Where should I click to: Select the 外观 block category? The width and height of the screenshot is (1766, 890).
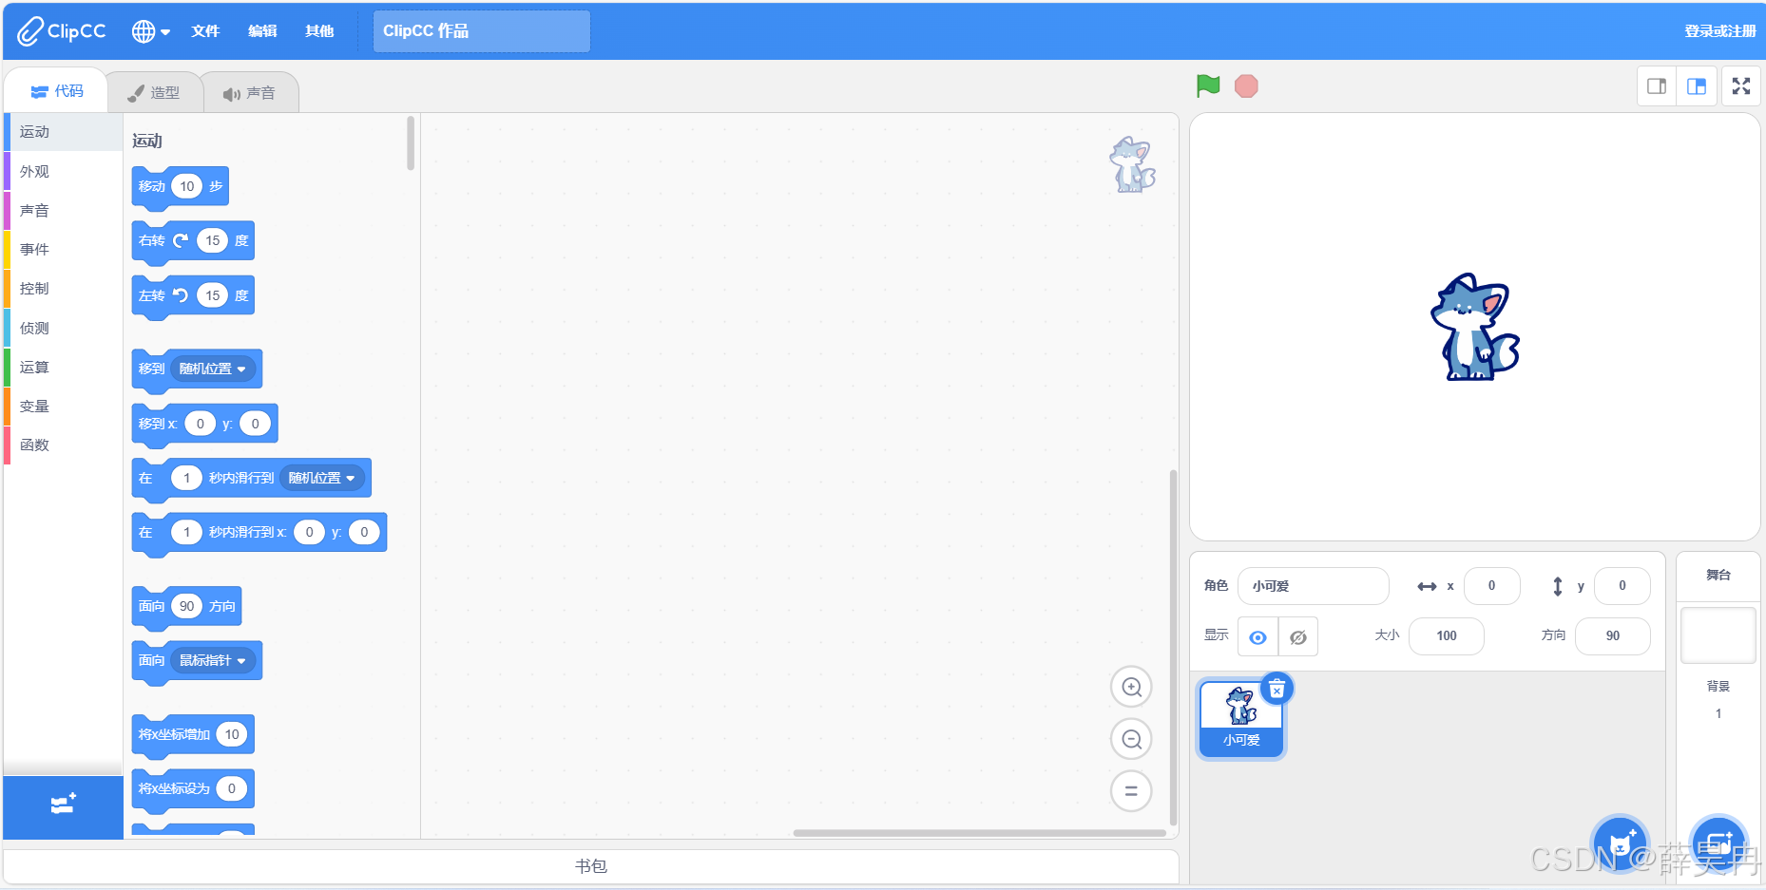(x=63, y=172)
